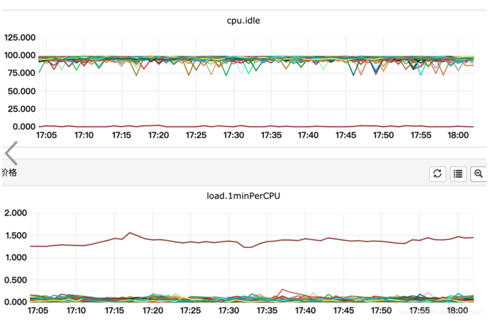Screen dimensions: 492x323
Task: Click the 50.000 y-axis label
Action: click(22, 91)
